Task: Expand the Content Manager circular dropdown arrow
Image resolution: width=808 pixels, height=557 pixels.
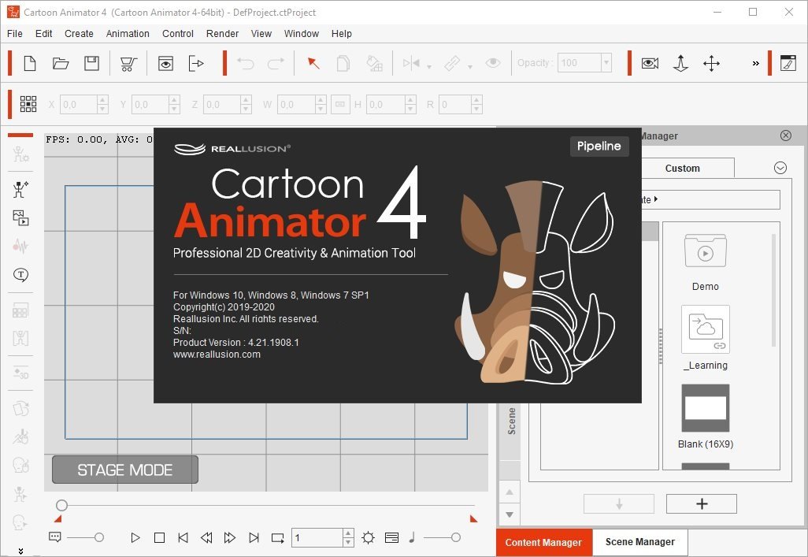Action: click(x=780, y=168)
